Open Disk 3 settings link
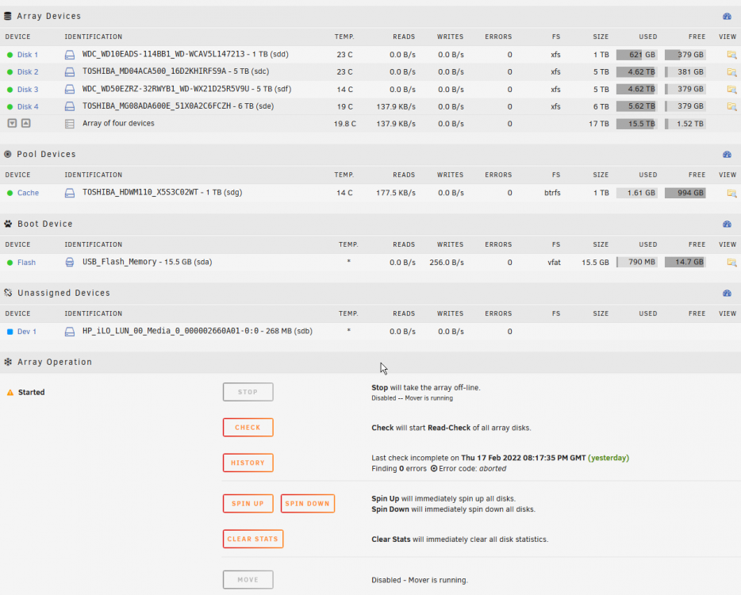 [x=28, y=90]
